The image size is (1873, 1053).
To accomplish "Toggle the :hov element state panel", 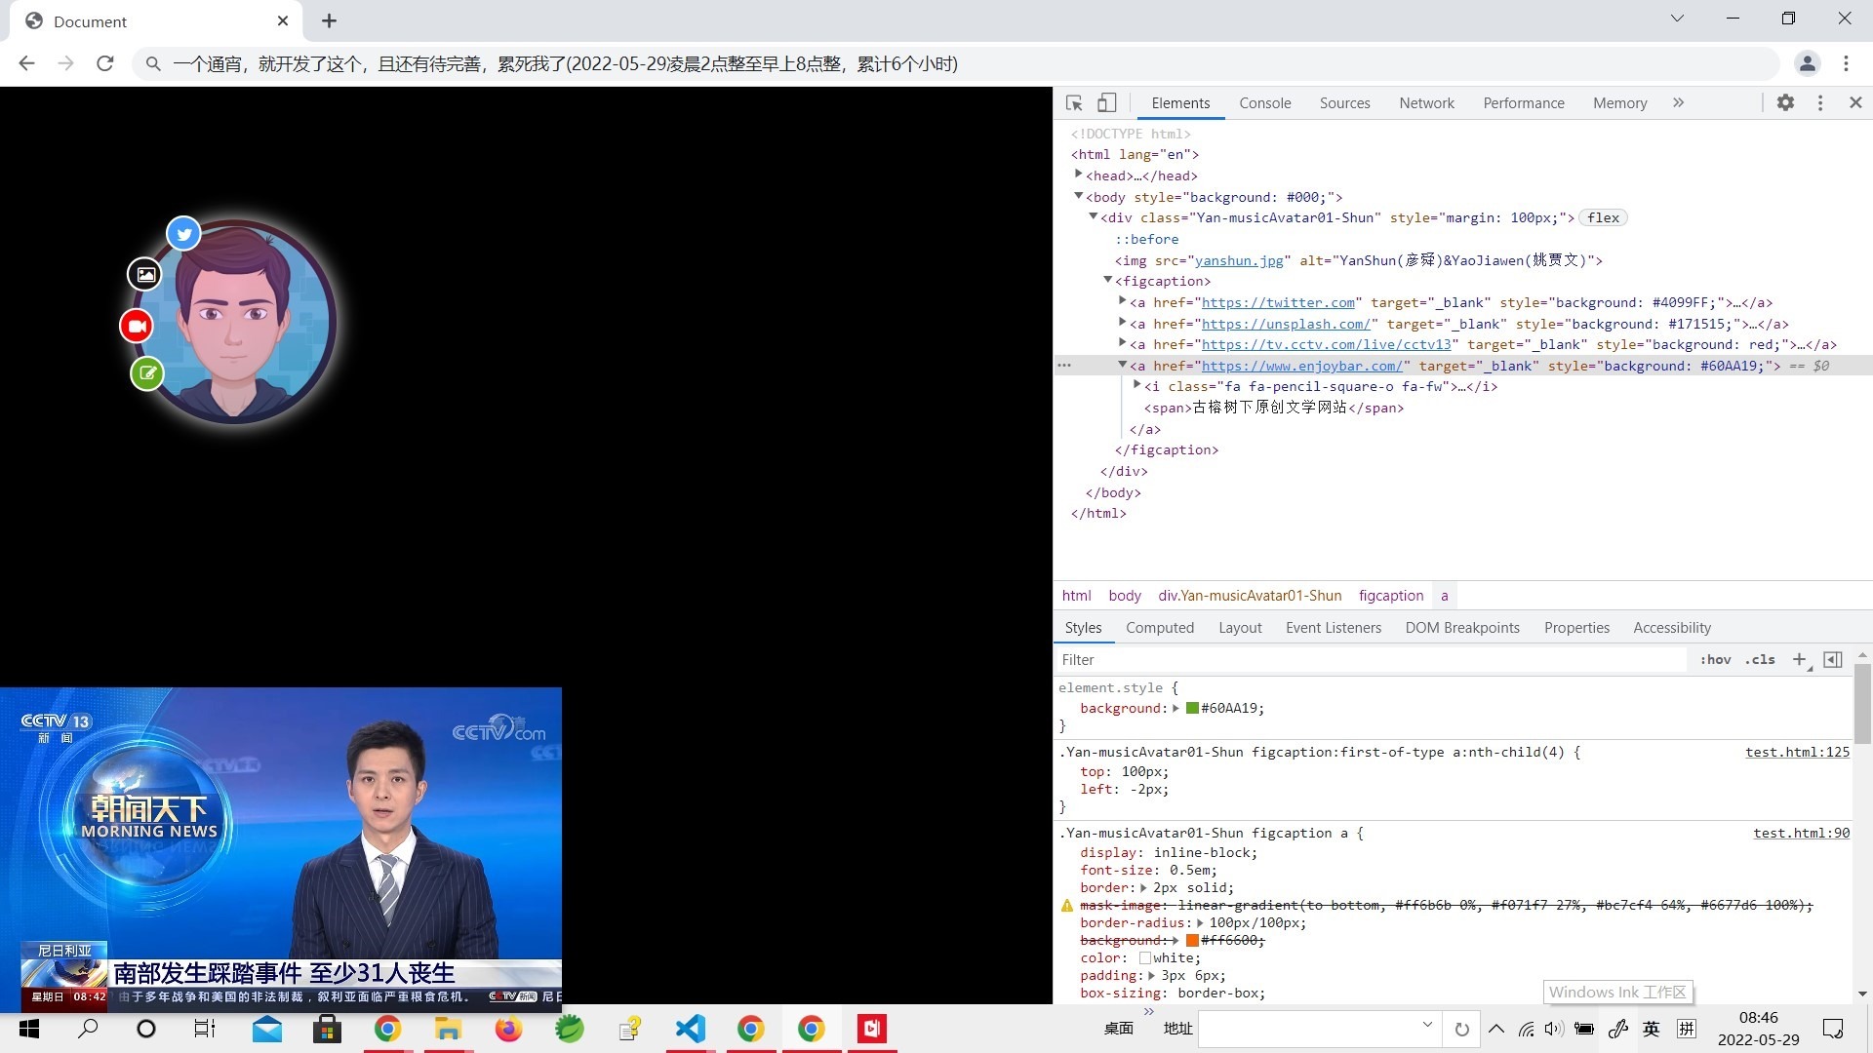I will point(1715,660).
